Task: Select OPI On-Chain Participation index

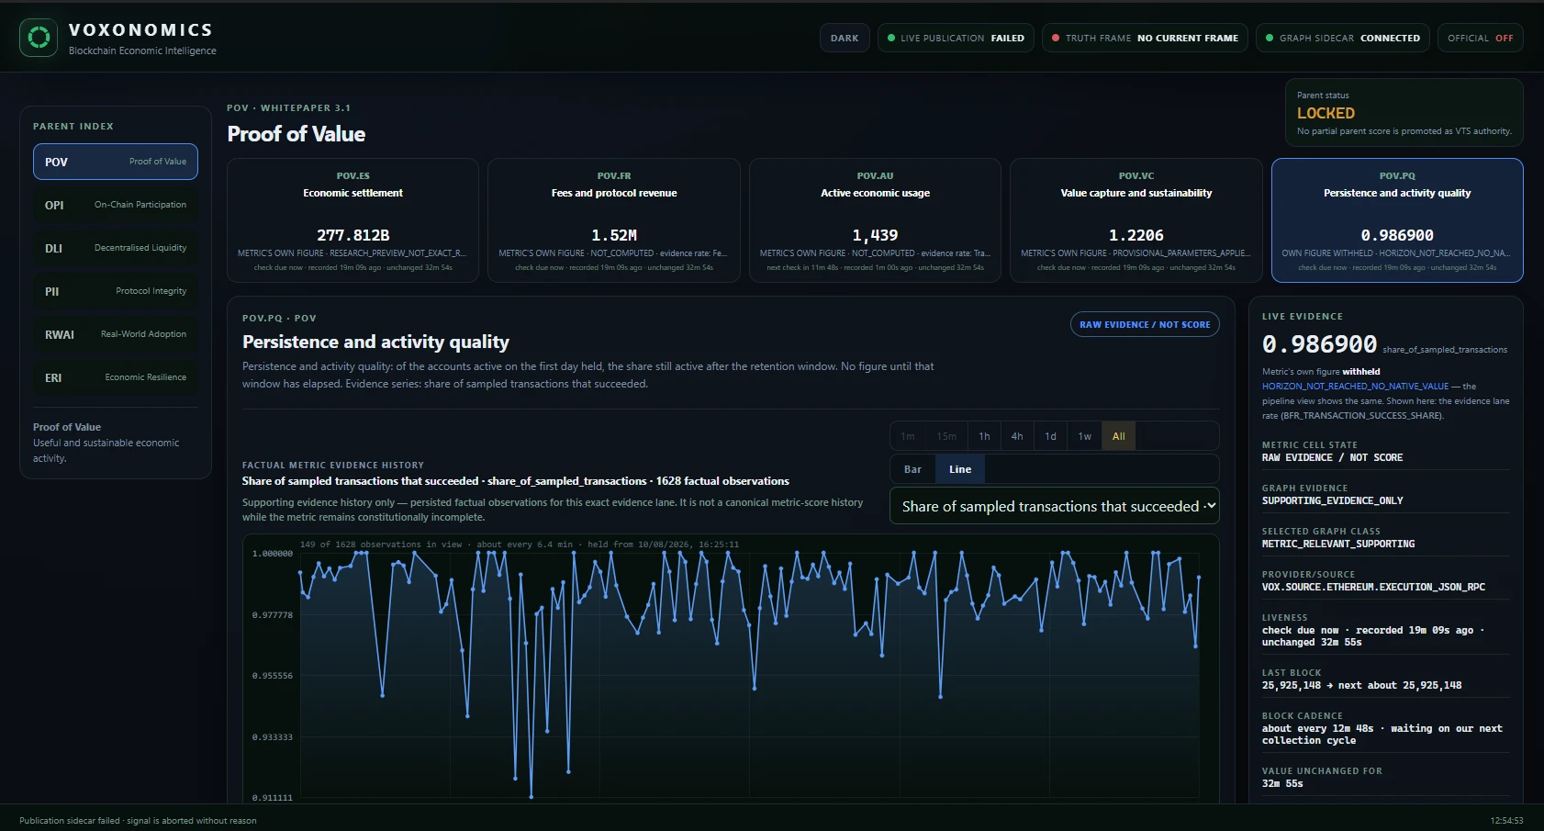Action: click(116, 205)
